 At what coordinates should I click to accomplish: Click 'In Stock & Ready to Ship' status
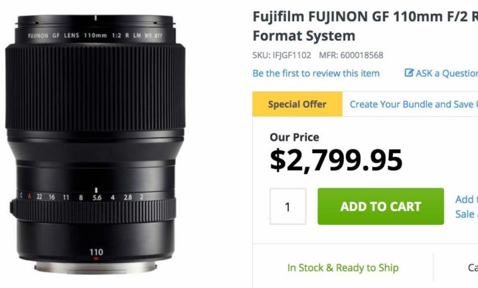343,267
